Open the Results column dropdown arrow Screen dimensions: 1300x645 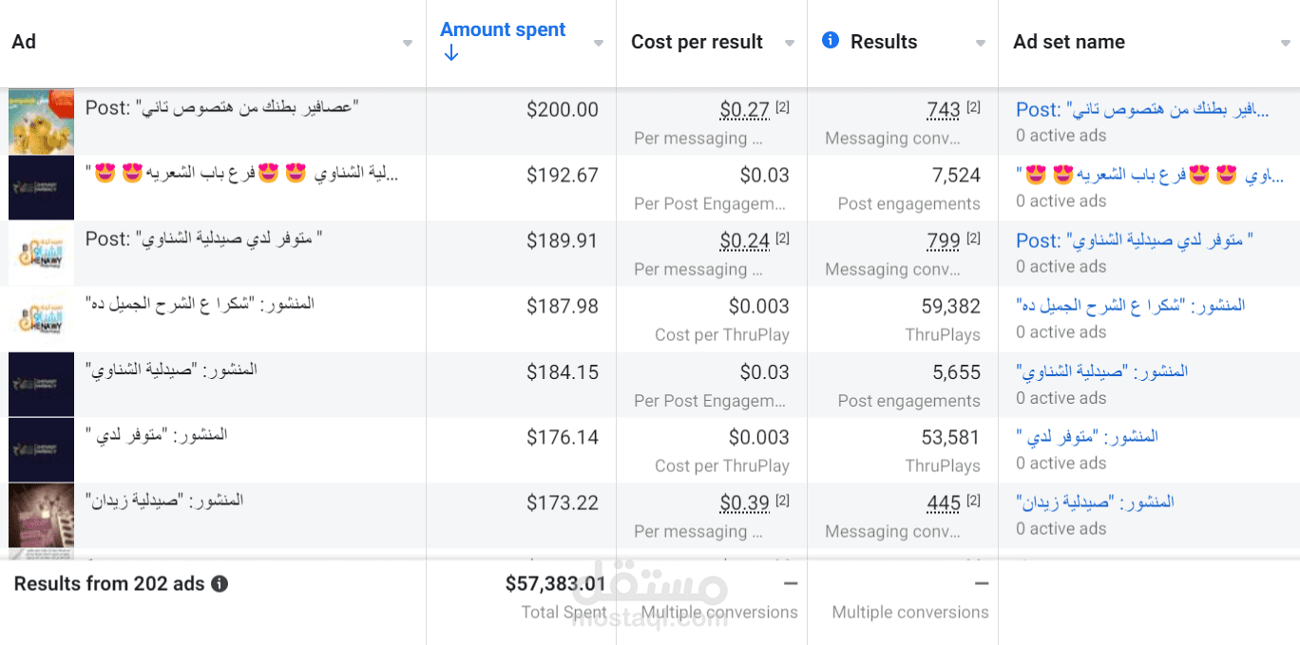click(981, 44)
